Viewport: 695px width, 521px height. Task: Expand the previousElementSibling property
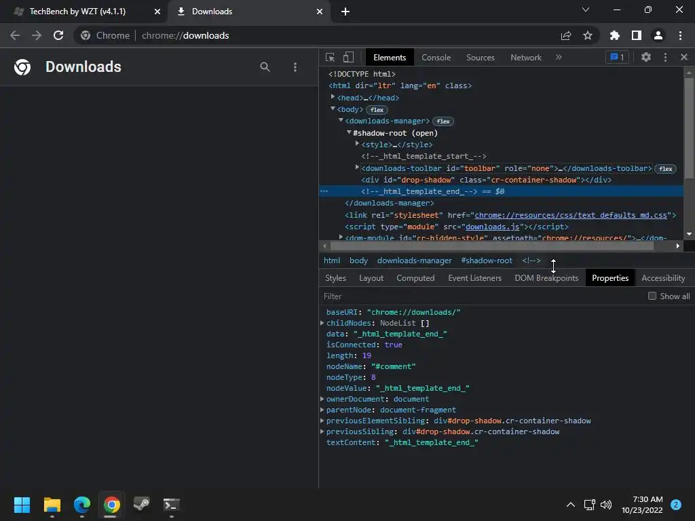322,421
